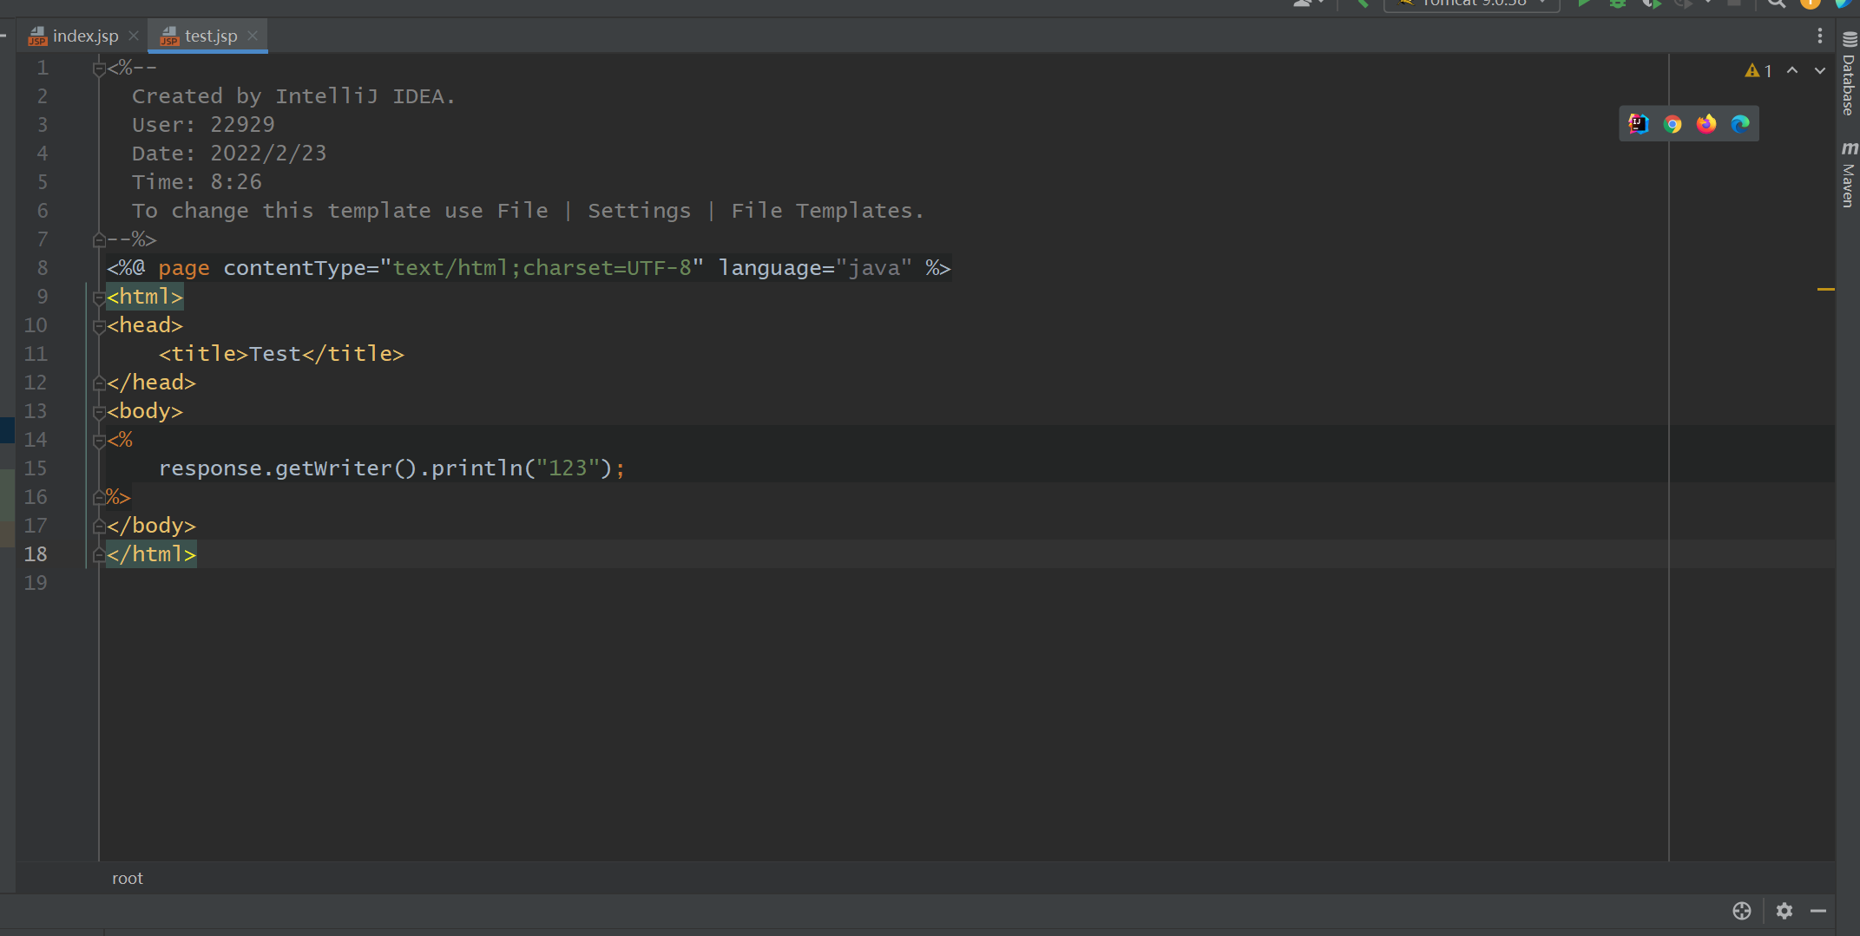This screenshot has height=936, width=1860.
Task: Place cursor in page directive line 8
Action: [x=529, y=268]
